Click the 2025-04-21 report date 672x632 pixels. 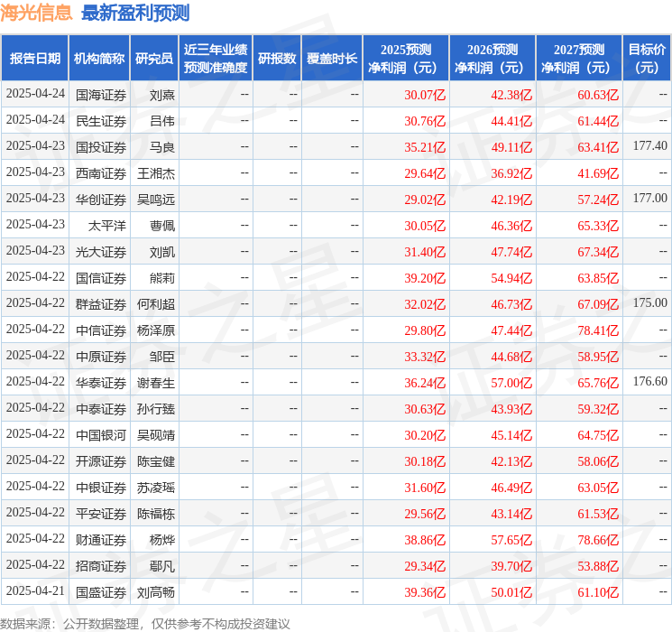pos(35,590)
